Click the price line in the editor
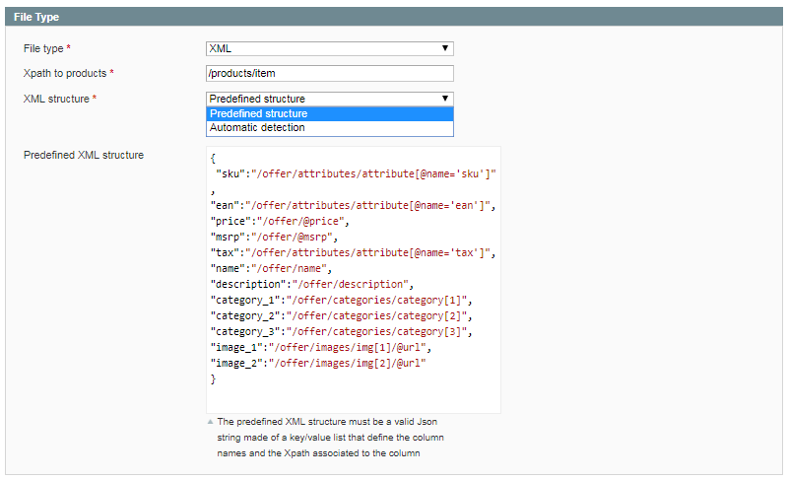The image size is (788, 480). (280, 221)
